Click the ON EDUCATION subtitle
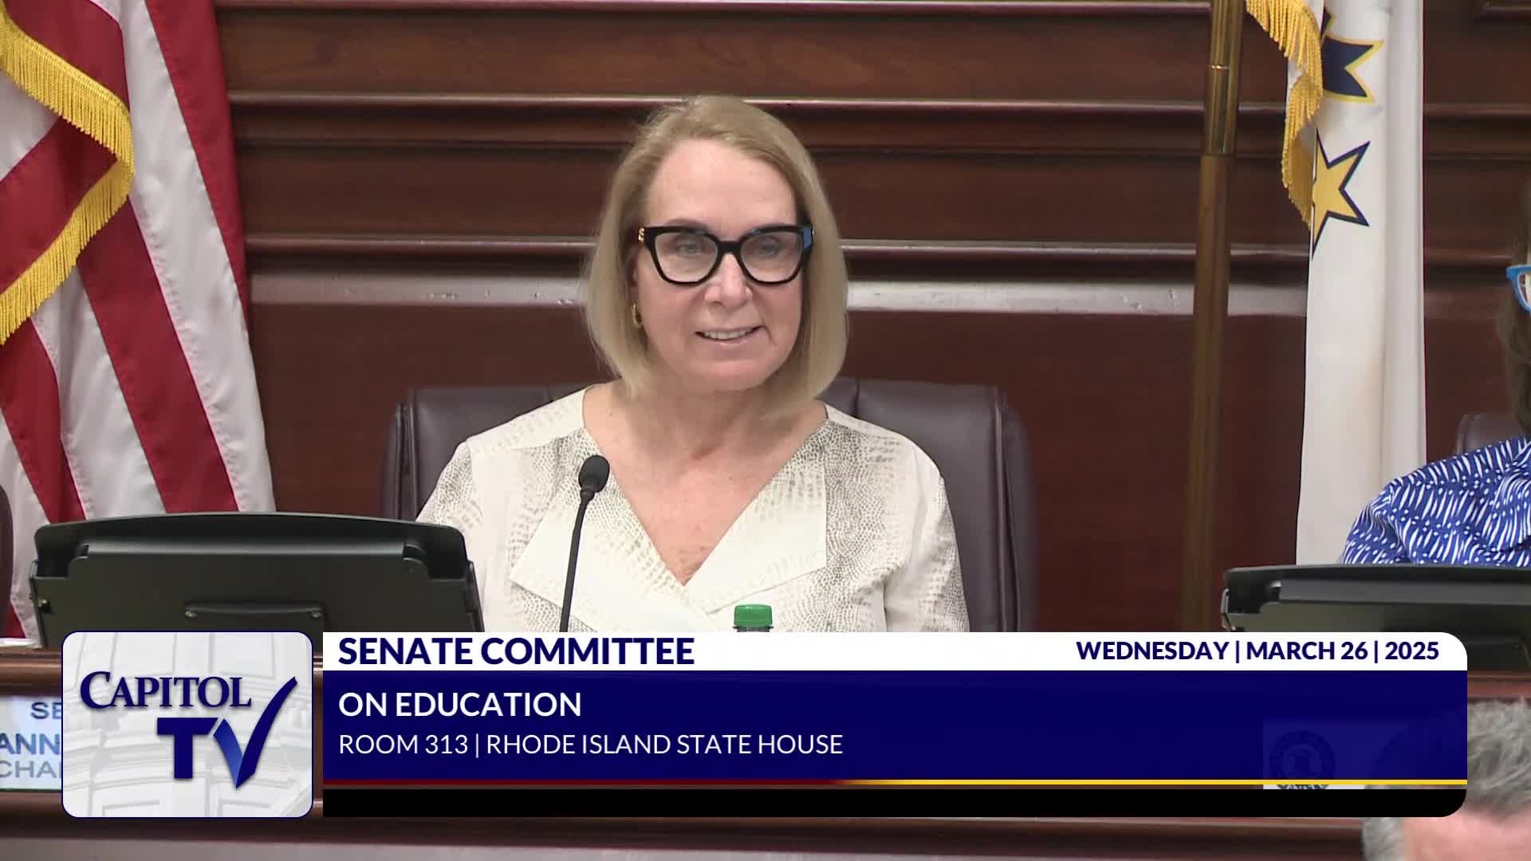Viewport: 1531px width, 861px height. [x=459, y=705]
